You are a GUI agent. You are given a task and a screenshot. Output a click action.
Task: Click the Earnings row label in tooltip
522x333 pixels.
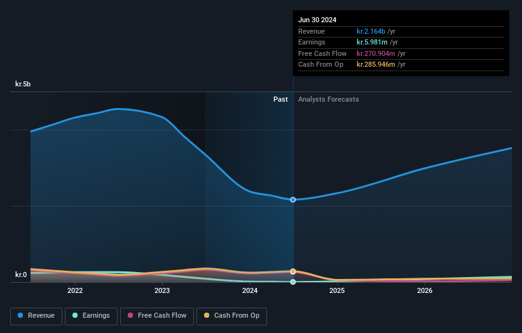(312, 42)
